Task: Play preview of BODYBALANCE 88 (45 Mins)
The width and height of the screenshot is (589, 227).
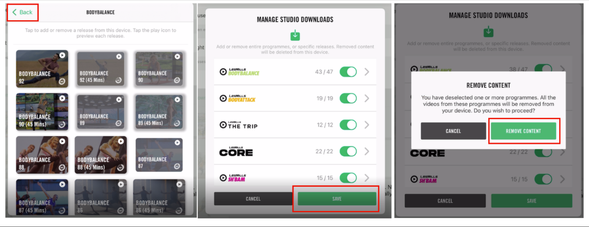Action: click(x=121, y=141)
